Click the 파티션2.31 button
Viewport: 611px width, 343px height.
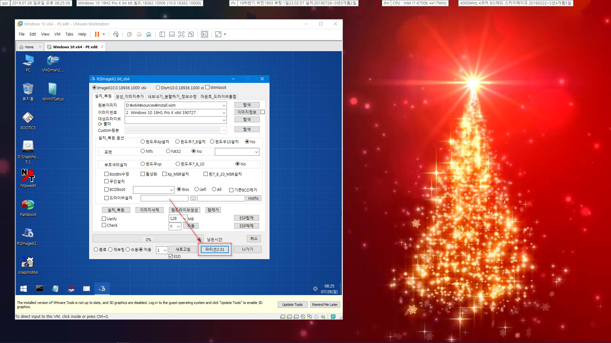tap(215, 249)
